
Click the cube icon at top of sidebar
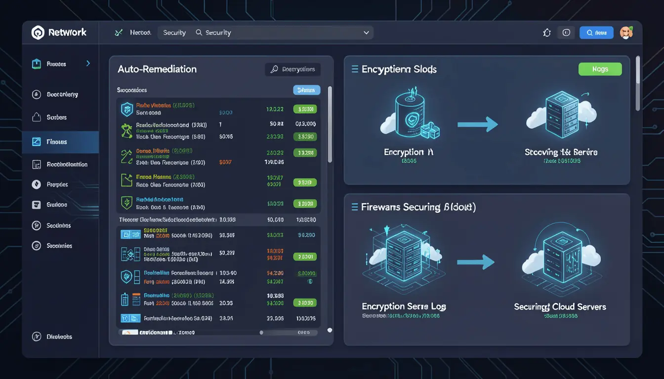click(x=36, y=64)
